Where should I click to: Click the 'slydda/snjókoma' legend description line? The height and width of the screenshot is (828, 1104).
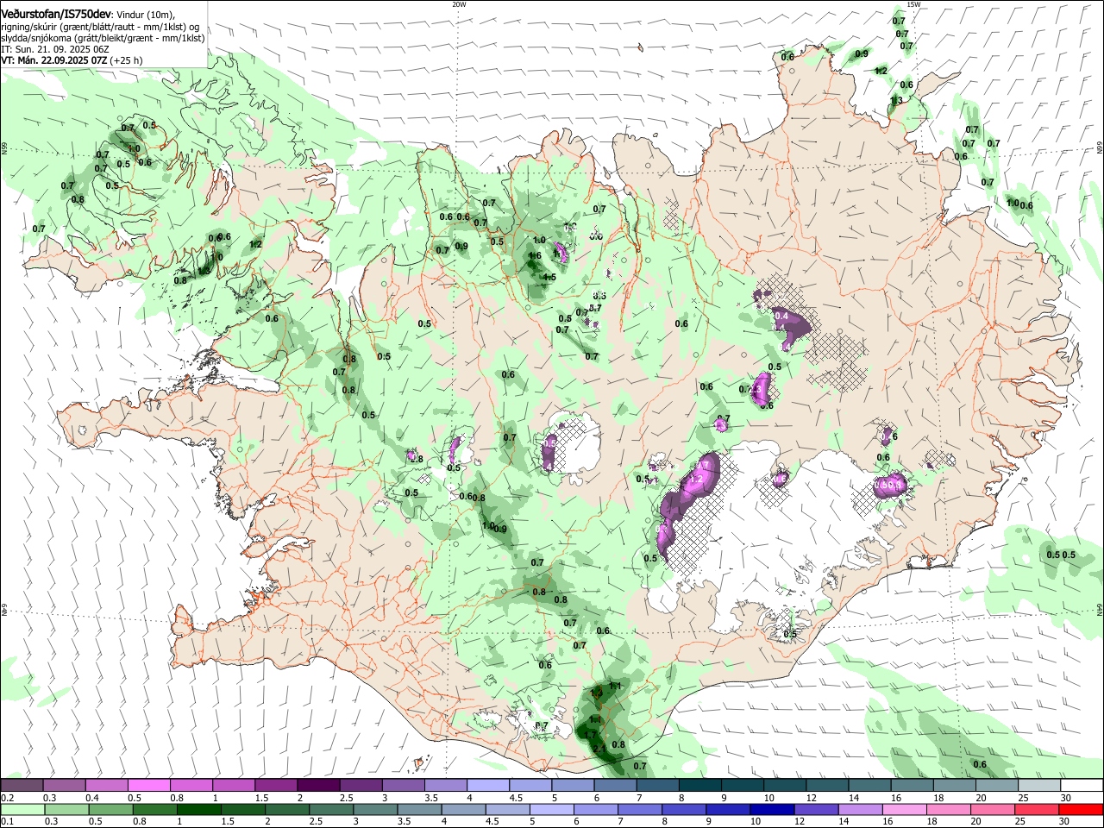[x=103, y=38]
